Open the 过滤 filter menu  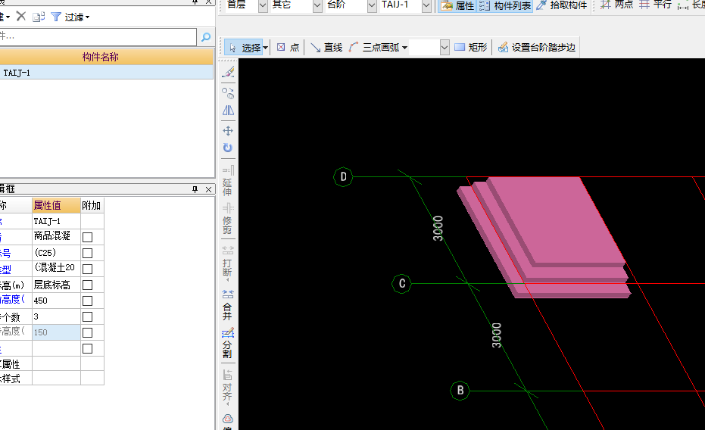tap(70, 17)
